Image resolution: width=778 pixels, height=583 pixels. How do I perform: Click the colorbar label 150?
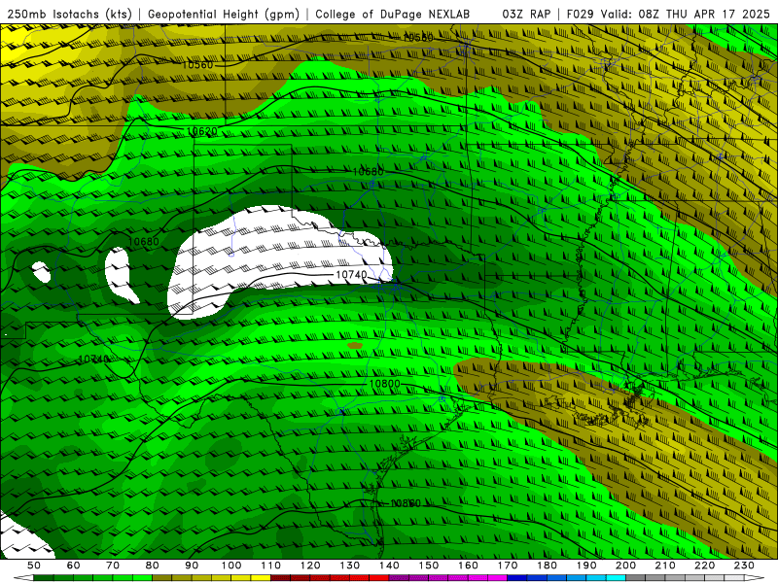pyautogui.click(x=428, y=566)
